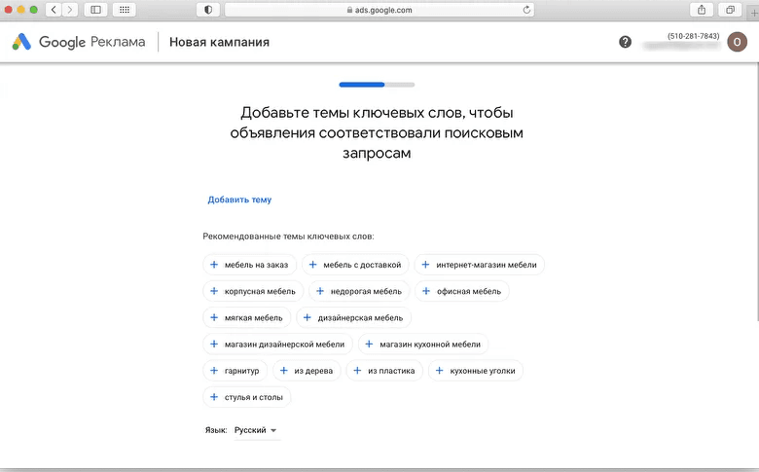Open a new tab with plus button

[754, 13]
